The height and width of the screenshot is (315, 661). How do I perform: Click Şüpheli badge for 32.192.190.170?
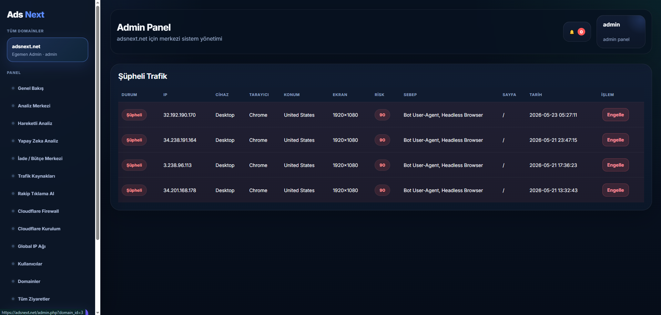[134, 115]
